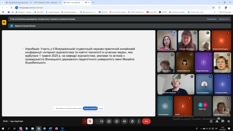
Task: Click "Пропустить" to dismiss the banner
Action: (x=224, y=19)
